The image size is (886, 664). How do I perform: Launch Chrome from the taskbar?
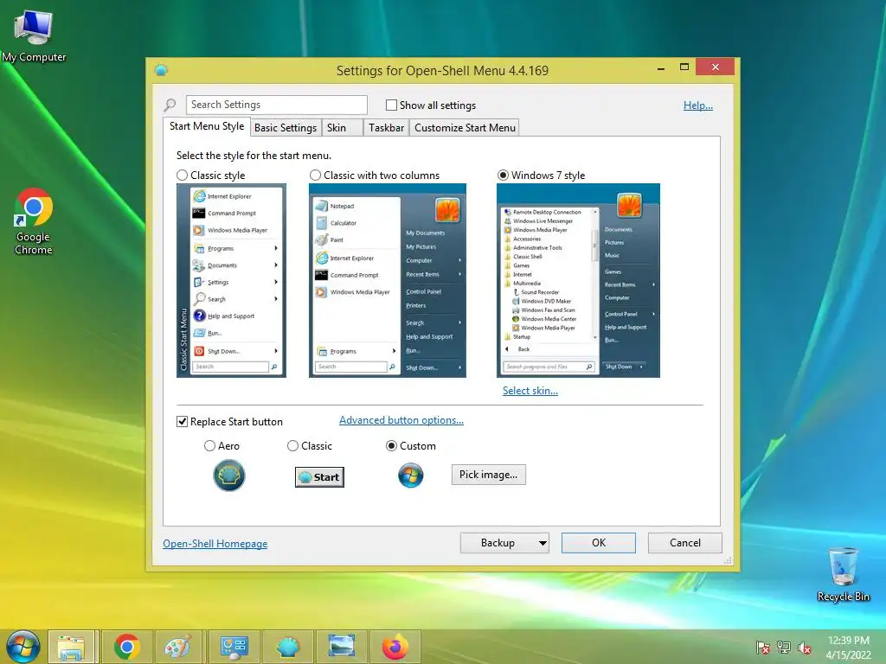click(x=126, y=647)
